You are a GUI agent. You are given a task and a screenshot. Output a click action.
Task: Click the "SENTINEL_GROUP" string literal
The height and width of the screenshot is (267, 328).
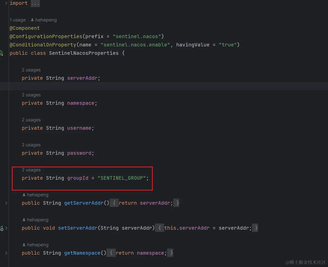tap(122, 178)
